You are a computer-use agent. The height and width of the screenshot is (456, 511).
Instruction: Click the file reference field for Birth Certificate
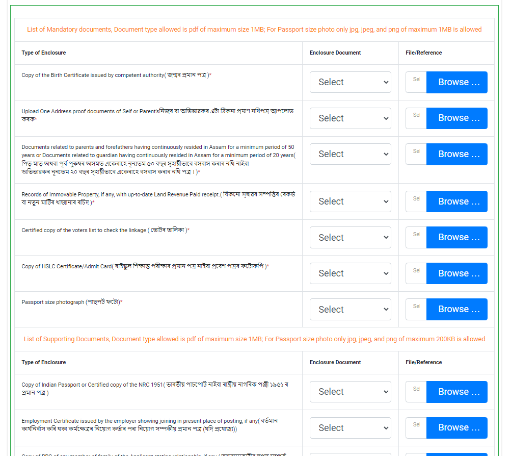click(x=416, y=82)
